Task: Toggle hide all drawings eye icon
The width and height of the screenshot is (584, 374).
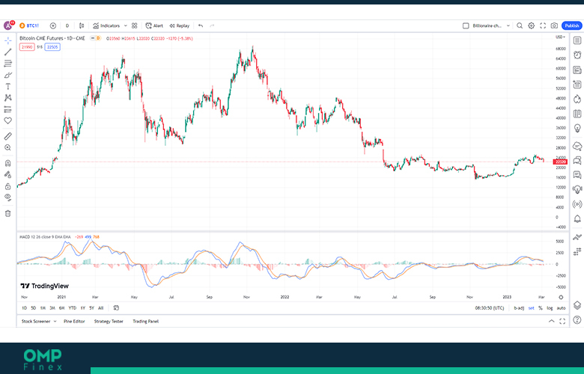Action: (x=7, y=197)
